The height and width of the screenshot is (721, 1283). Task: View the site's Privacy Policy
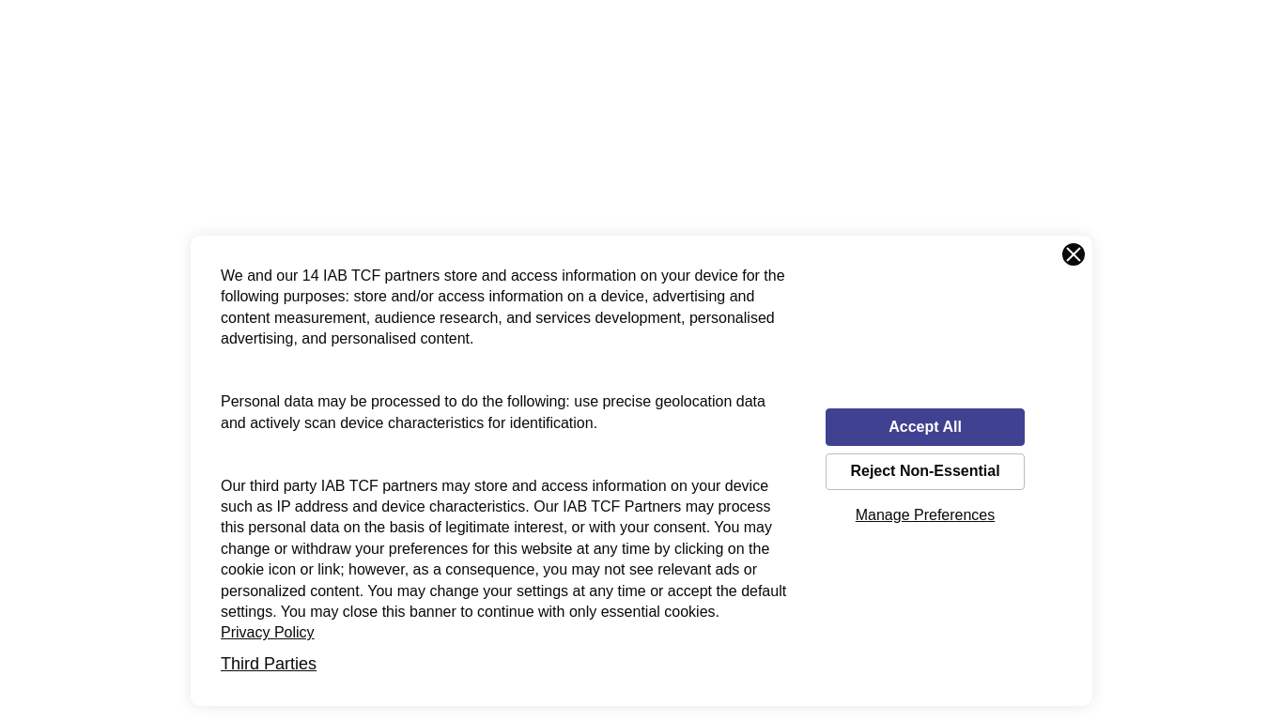coord(268,633)
